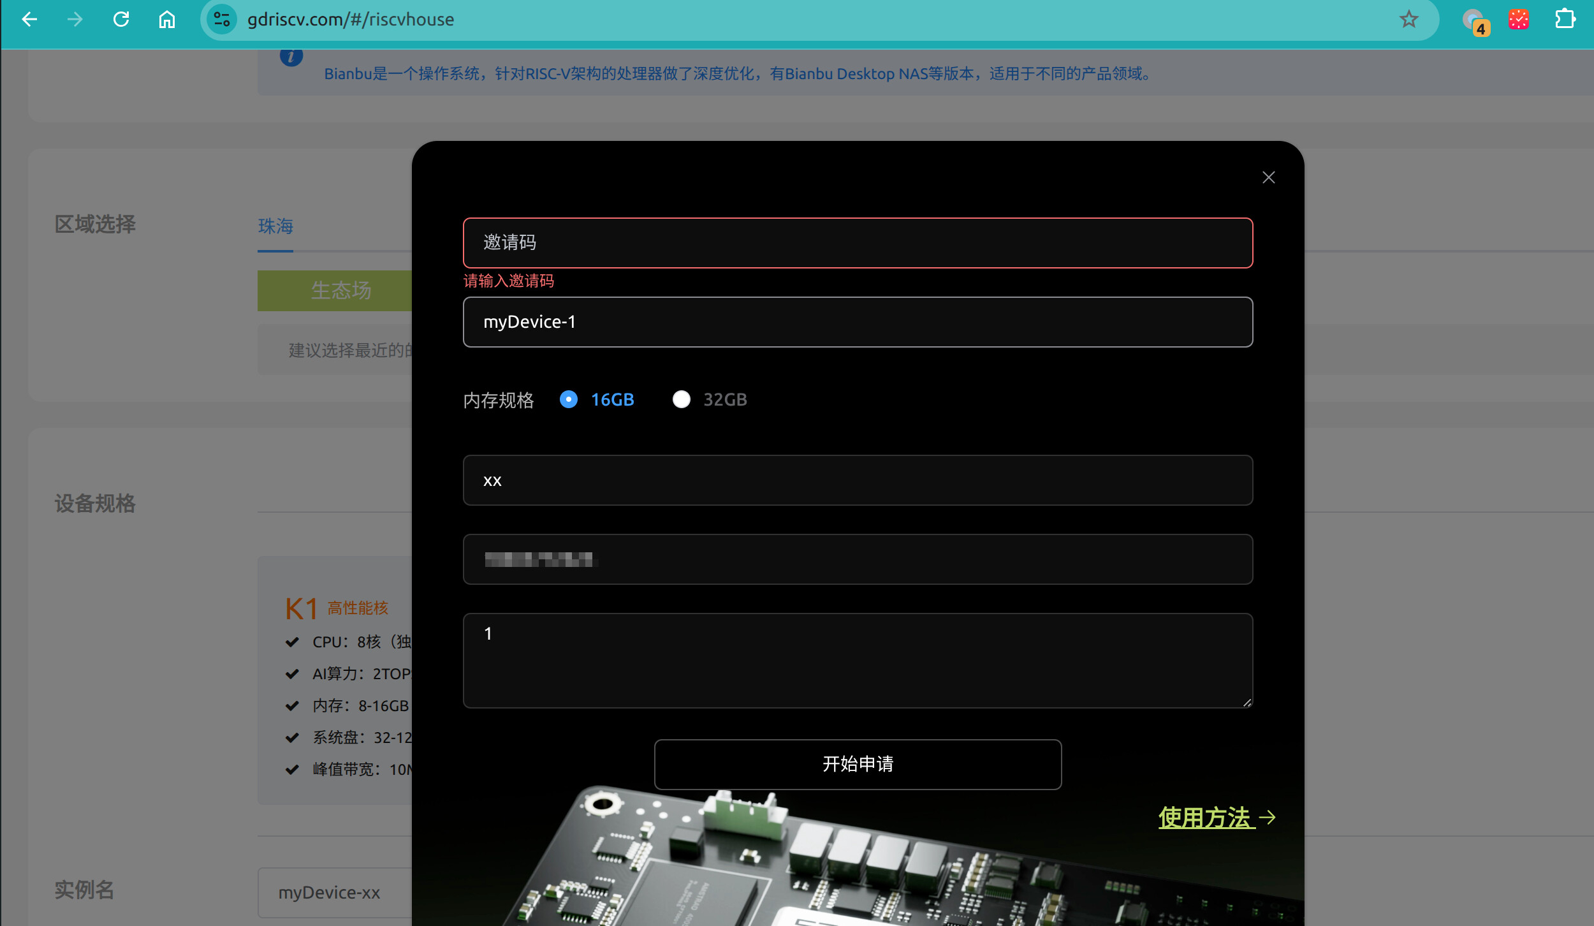Screen dimensions: 1594x926
Task: Focus the myDevice-1 name field
Action: point(858,322)
